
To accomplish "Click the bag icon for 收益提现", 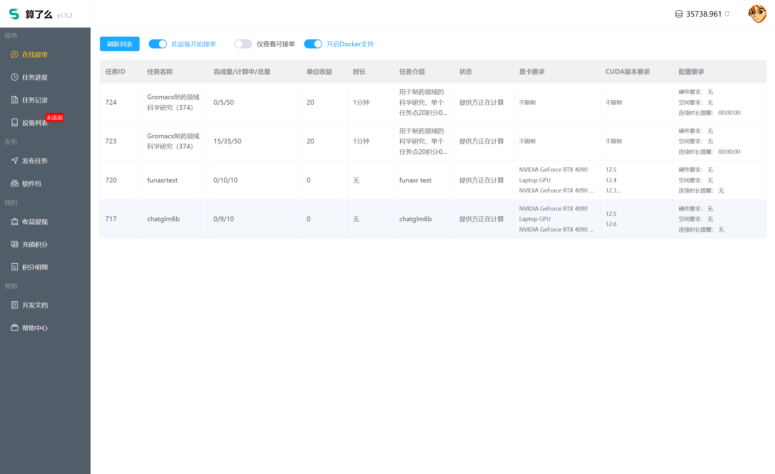I will tap(15, 222).
